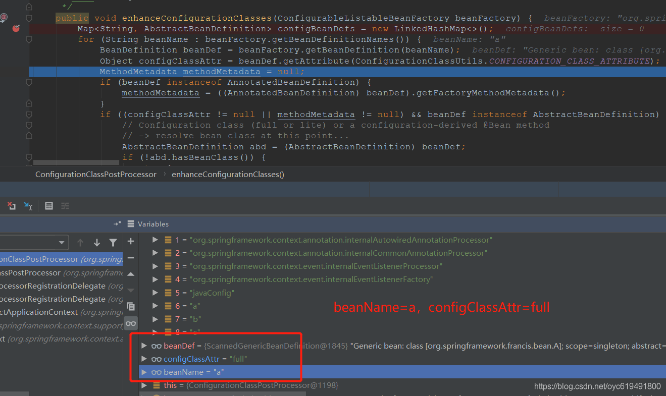Image resolution: width=666 pixels, height=396 pixels.
Task: Collapse the if beanDef instanceof fold marker
Action: click(30, 82)
